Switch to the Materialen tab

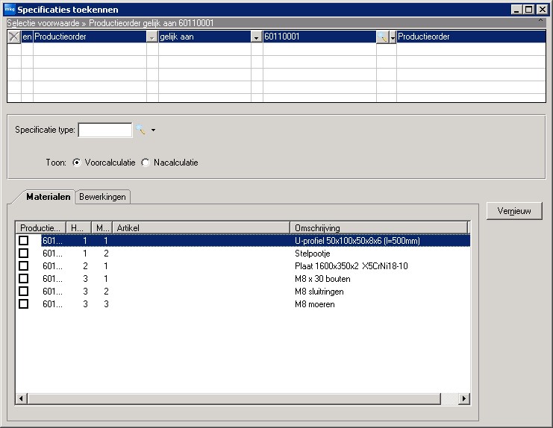49,197
